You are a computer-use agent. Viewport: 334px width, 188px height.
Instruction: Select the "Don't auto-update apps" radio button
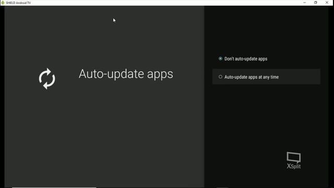(x=220, y=58)
